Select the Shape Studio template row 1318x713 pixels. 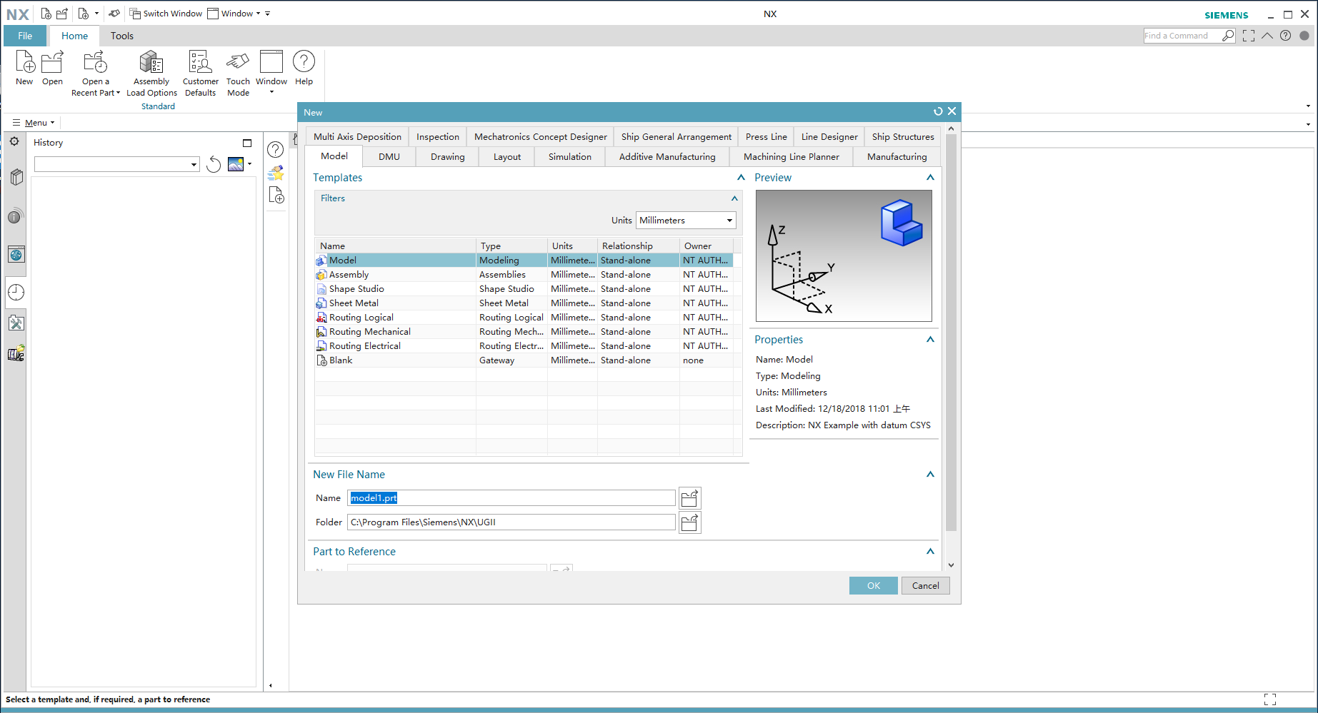[x=524, y=289]
